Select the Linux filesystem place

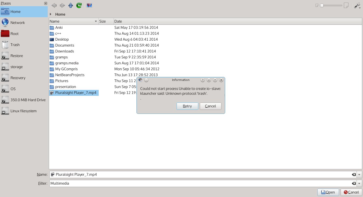point(24,111)
